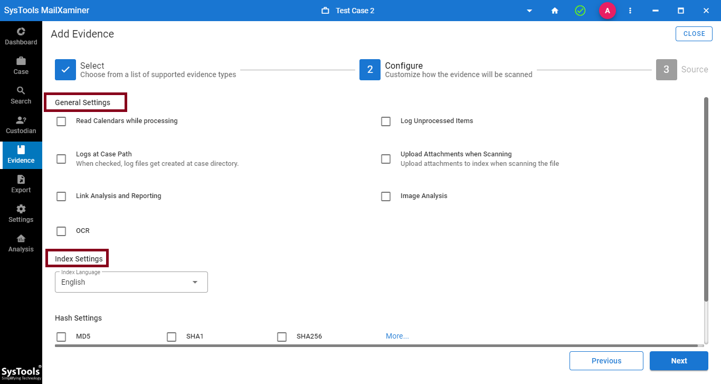Go to Search in the sidebar

pos(21,96)
